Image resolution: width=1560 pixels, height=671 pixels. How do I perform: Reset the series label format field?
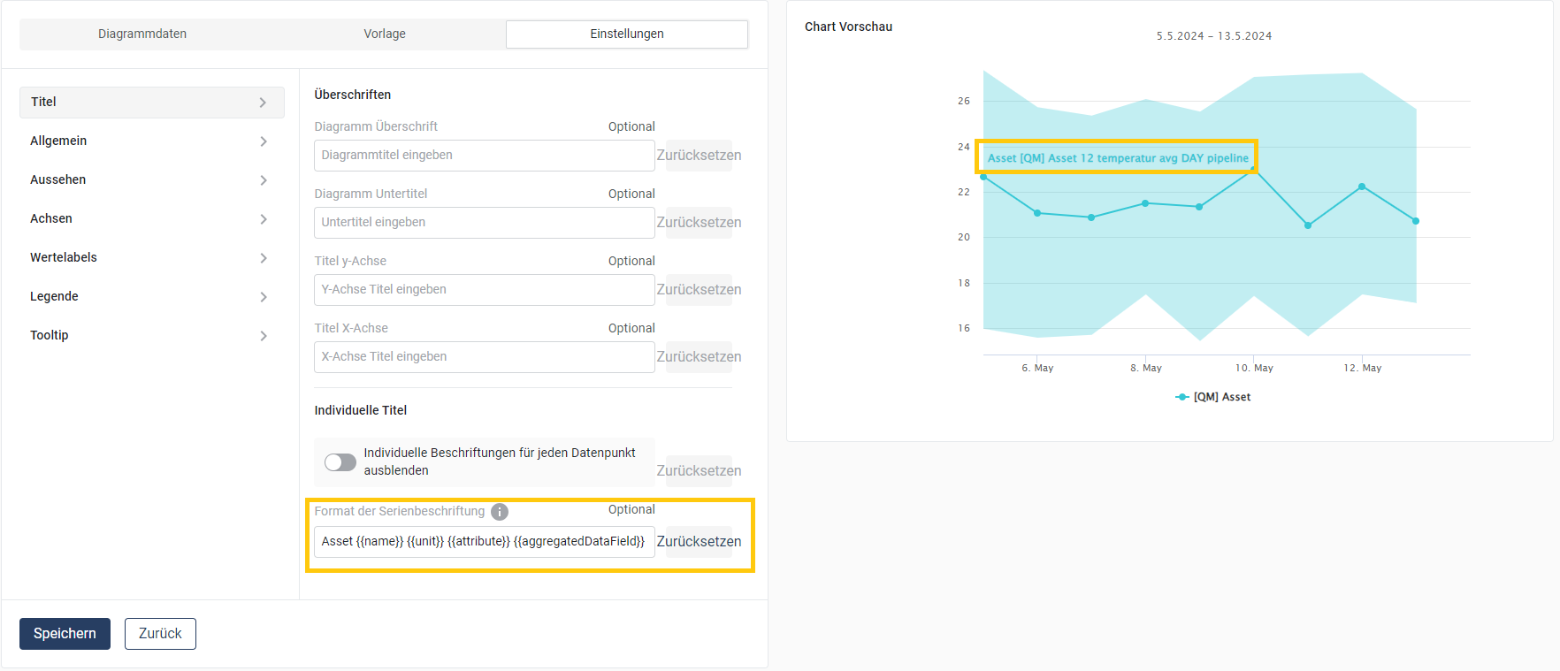699,542
